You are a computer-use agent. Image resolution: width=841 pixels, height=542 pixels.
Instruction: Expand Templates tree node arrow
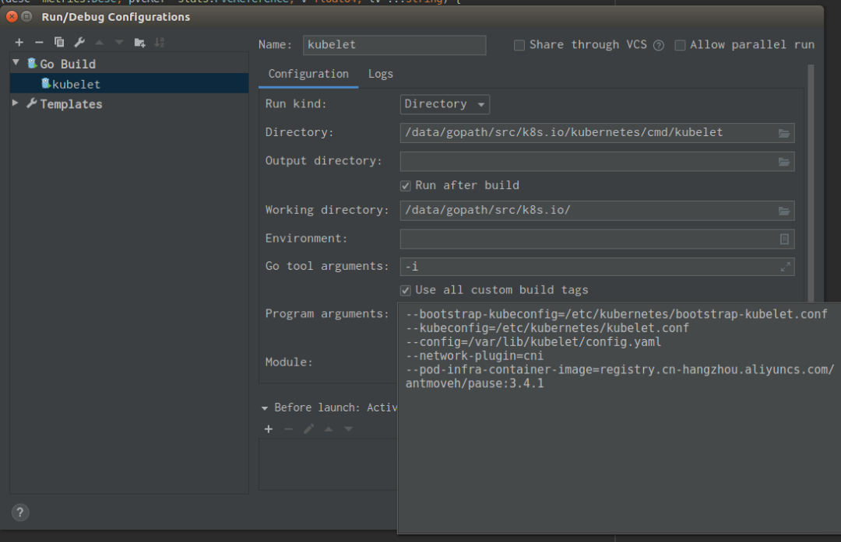[15, 103]
